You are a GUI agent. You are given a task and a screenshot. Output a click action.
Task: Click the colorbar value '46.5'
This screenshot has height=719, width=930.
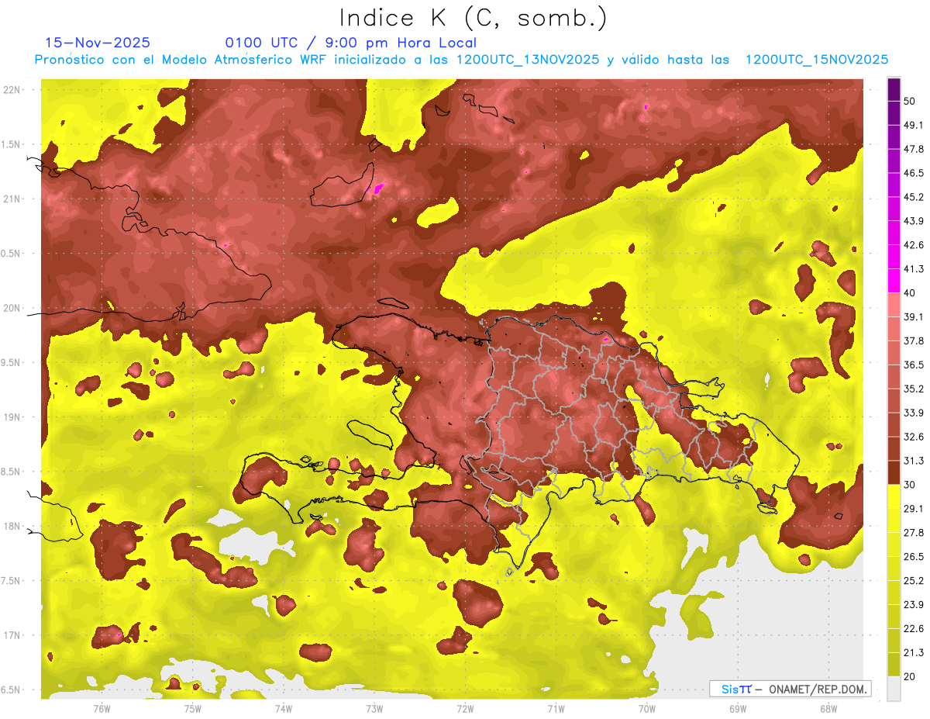click(x=913, y=173)
